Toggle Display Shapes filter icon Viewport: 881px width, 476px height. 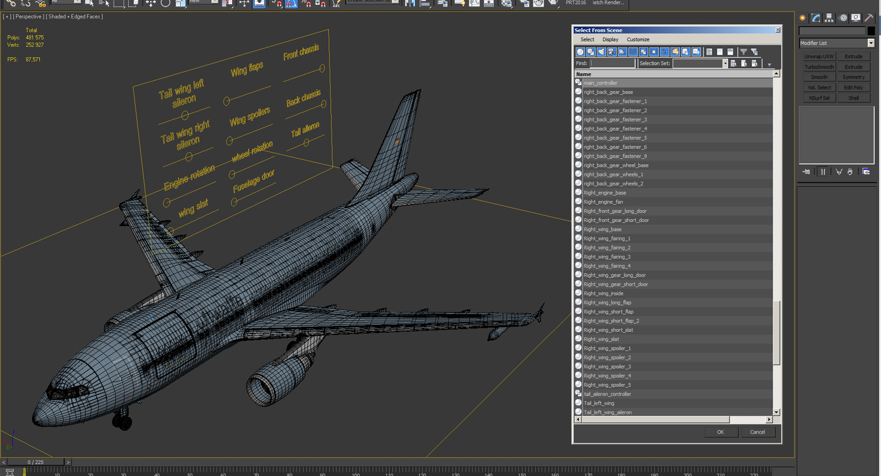pos(591,52)
